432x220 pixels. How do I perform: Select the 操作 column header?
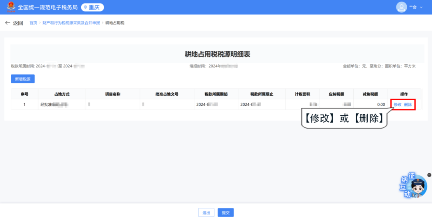click(x=404, y=94)
